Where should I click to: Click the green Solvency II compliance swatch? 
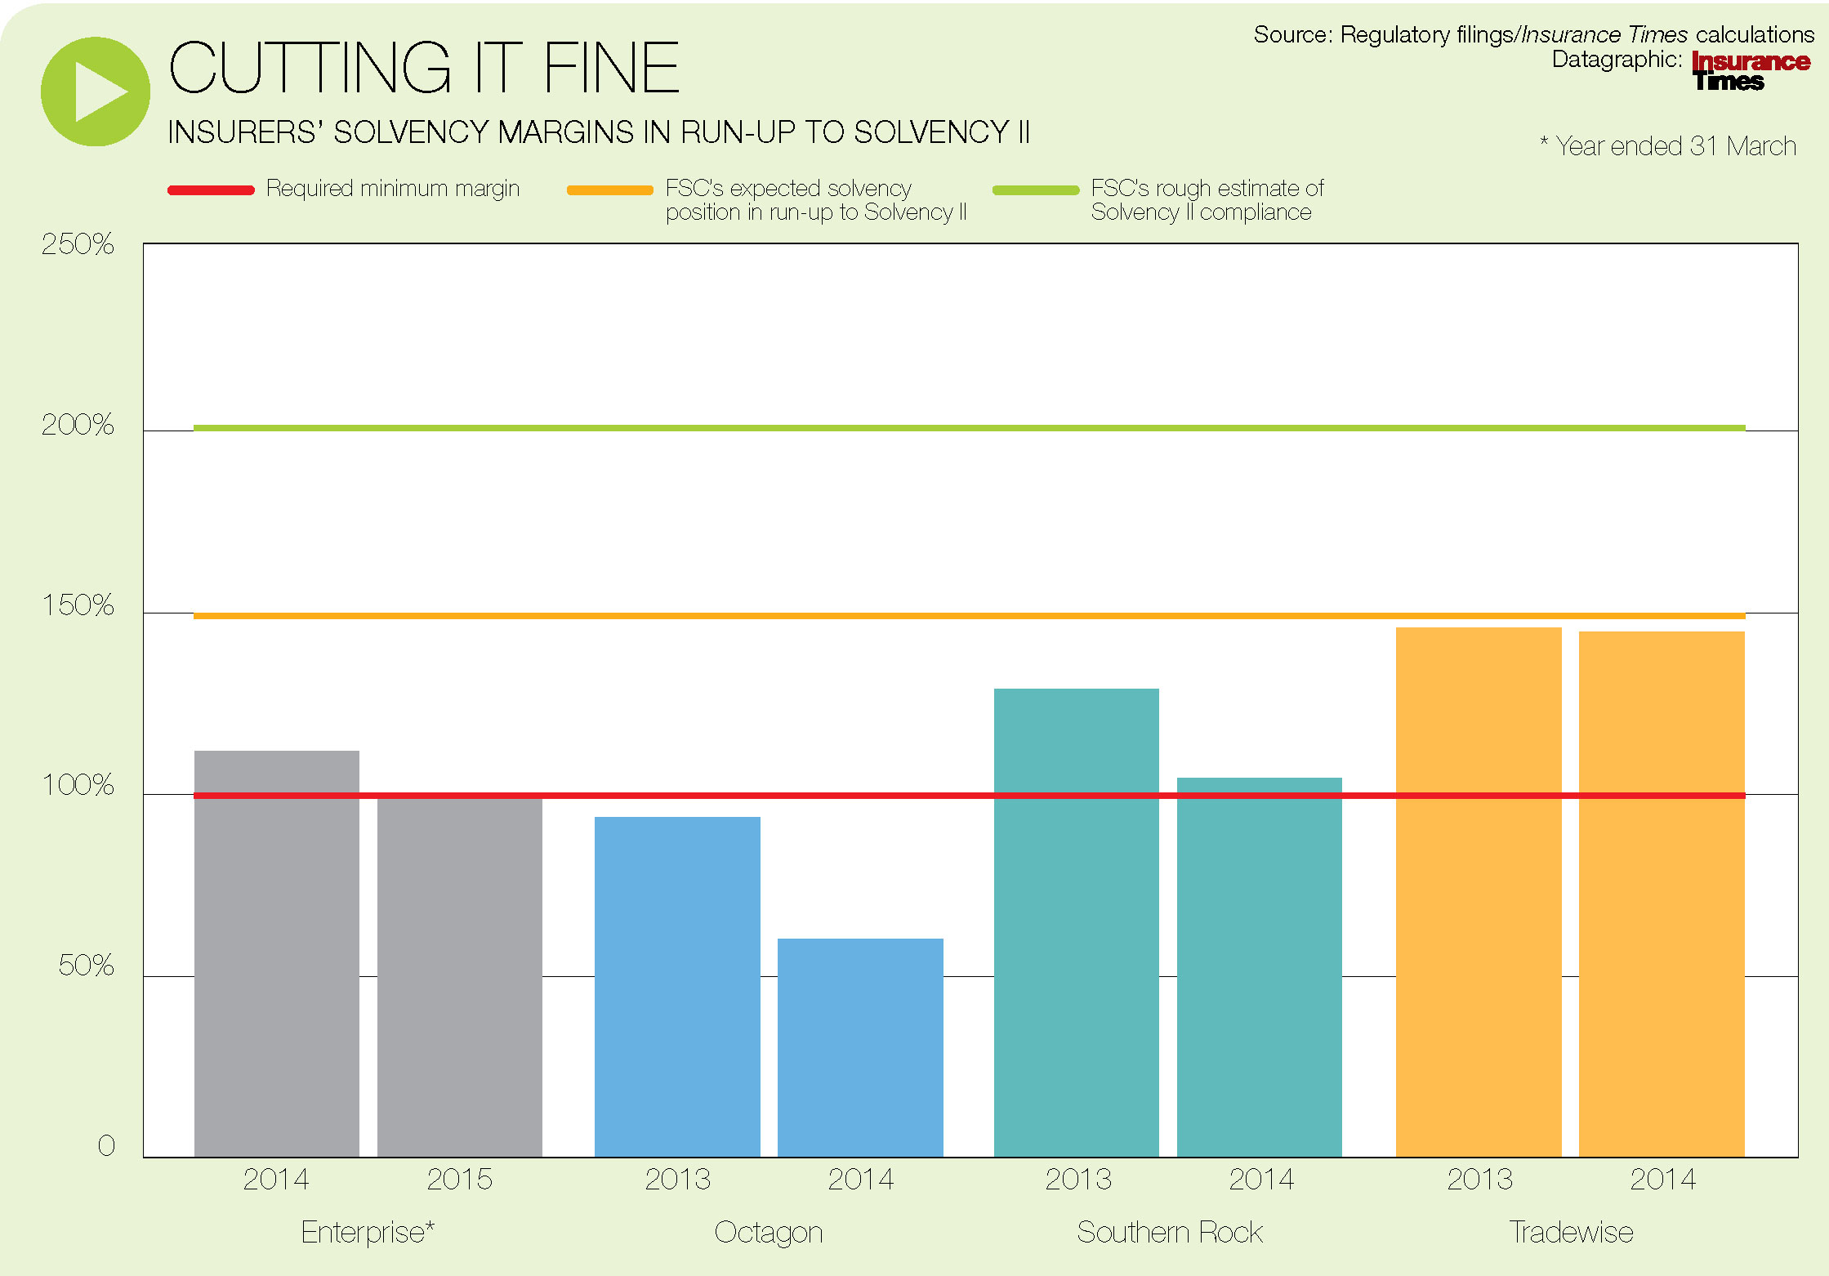click(x=1035, y=190)
